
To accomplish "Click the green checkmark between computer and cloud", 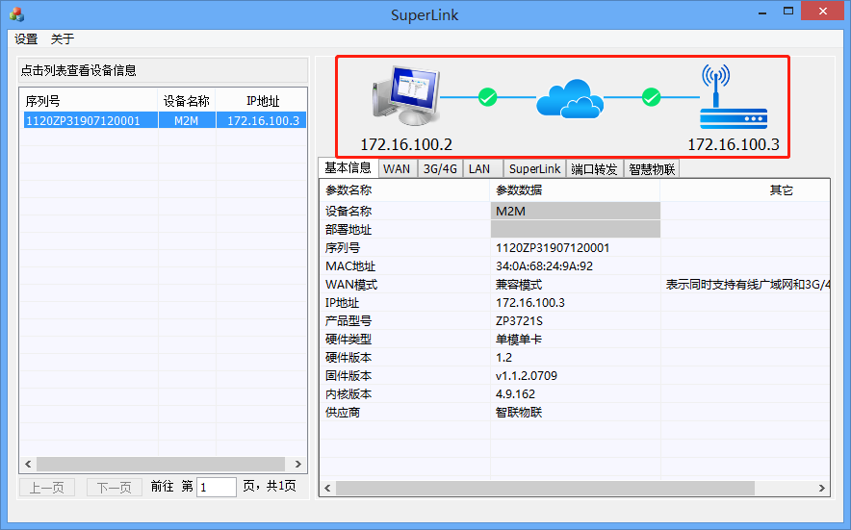I will [x=487, y=98].
